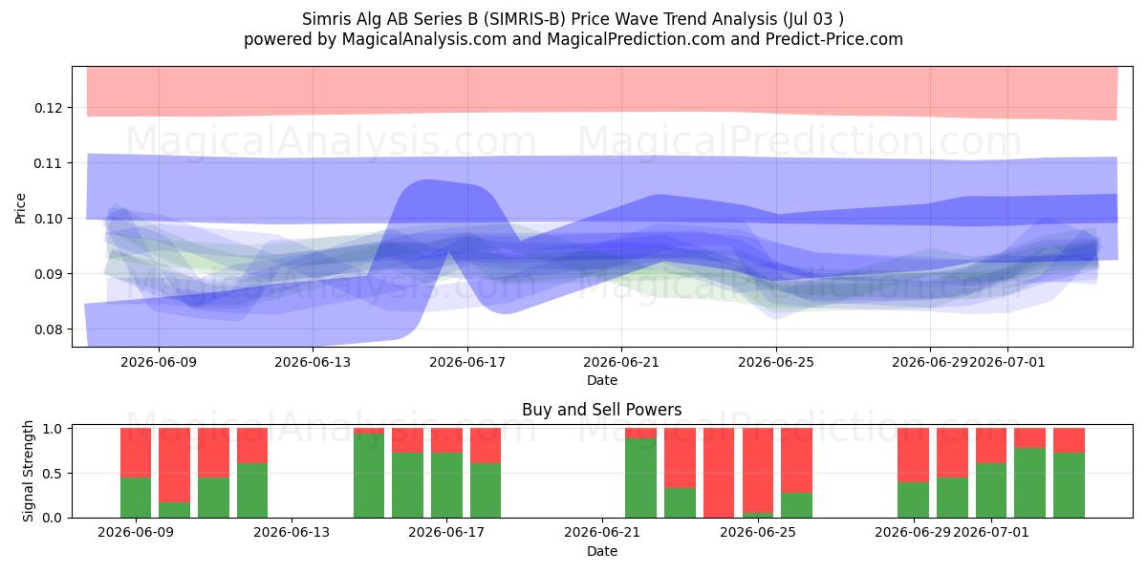This screenshot has width=1147, height=573.
Task: Click the 'Buy and Sell Powers' subplot title
Action: pyautogui.click(x=602, y=410)
